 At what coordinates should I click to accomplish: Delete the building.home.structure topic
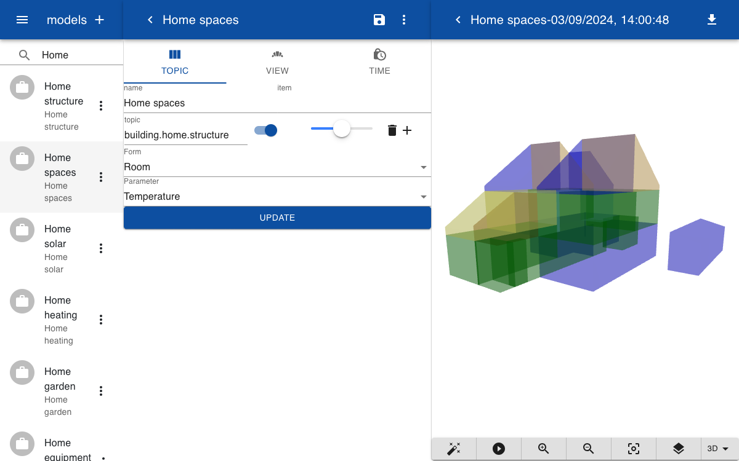(392, 130)
